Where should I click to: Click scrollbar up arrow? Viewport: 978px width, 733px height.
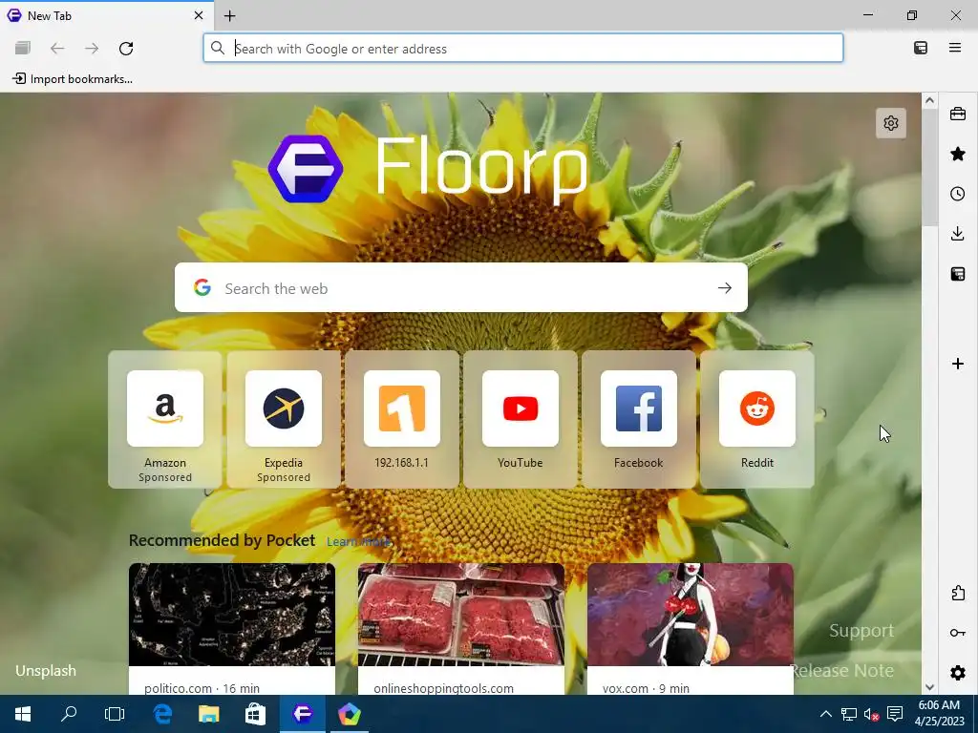[929, 100]
